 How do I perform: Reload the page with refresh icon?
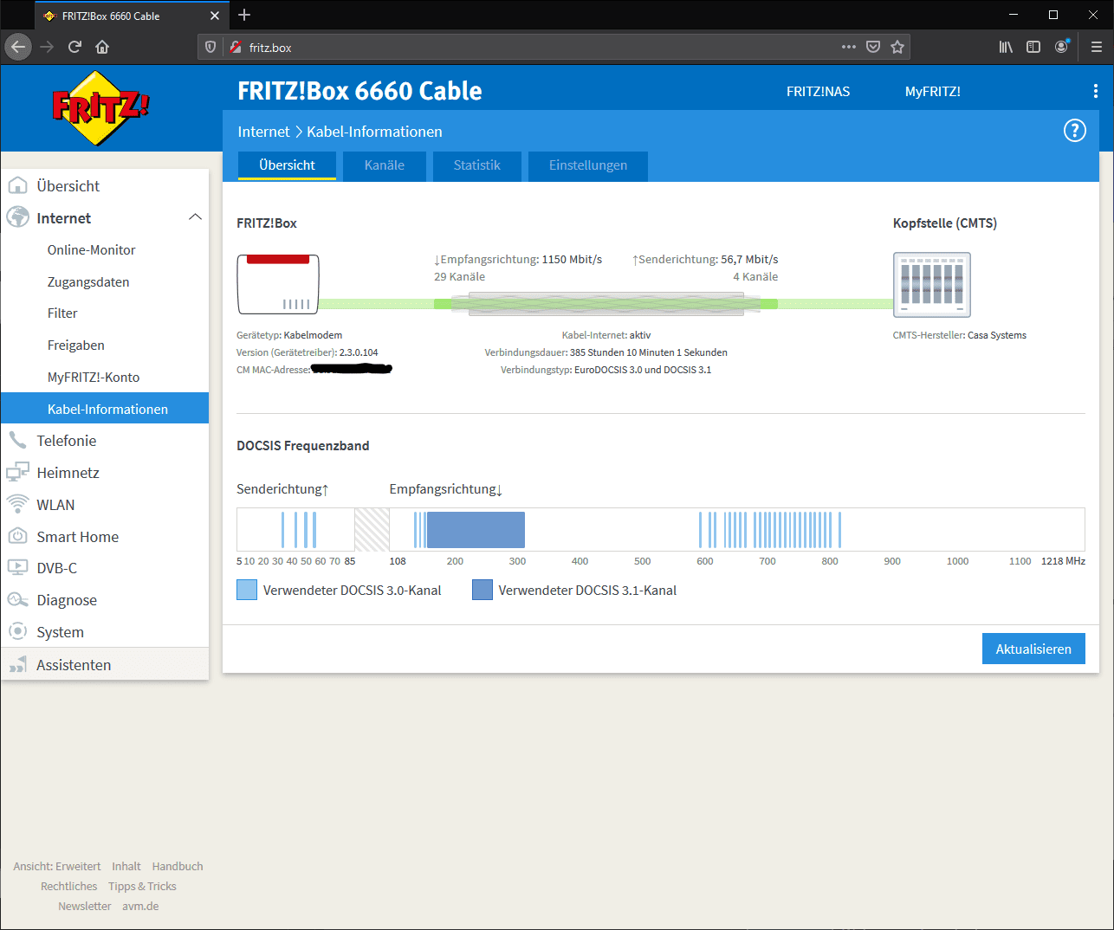click(74, 47)
